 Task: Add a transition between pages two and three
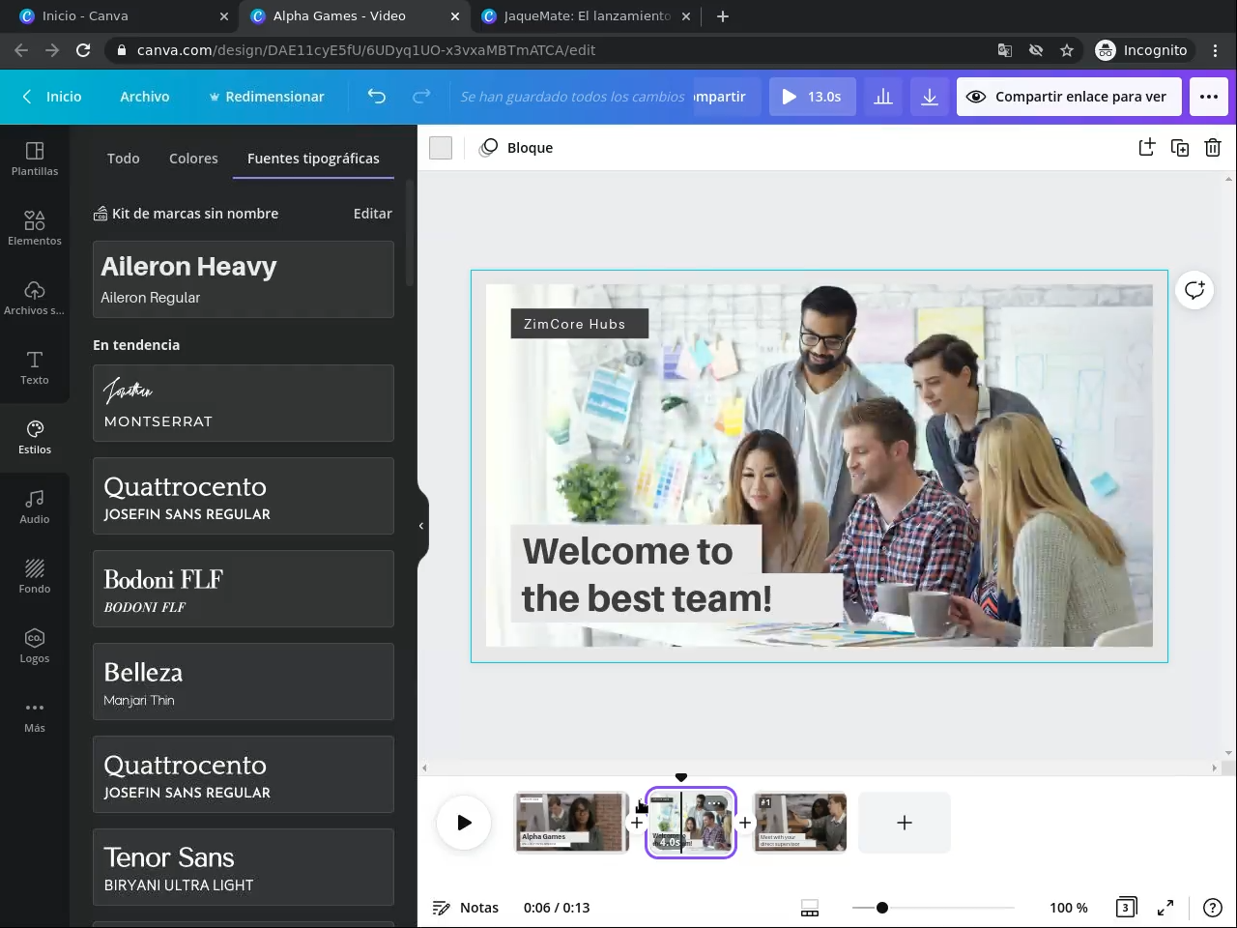(745, 823)
